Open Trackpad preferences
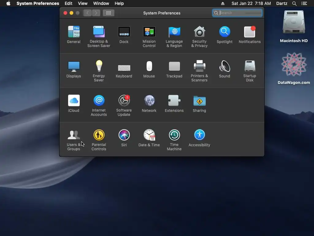Image resolution: width=314 pixels, height=236 pixels. tap(174, 69)
